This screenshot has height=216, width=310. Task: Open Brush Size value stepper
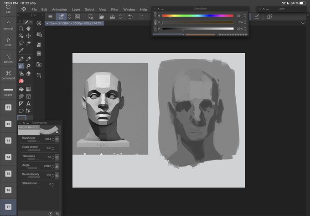pyautogui.click(x=52, y=139)
